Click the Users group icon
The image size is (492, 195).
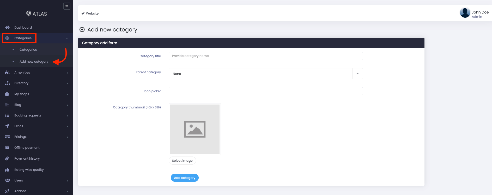[x=8, y=180]
